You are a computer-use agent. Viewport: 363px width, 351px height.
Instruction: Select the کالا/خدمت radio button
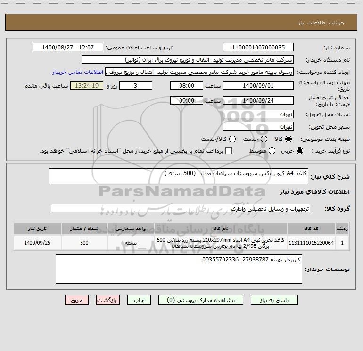[x=232, y=139]
